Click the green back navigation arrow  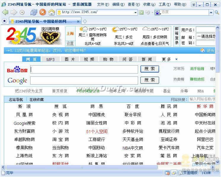[x=5, y=12]
